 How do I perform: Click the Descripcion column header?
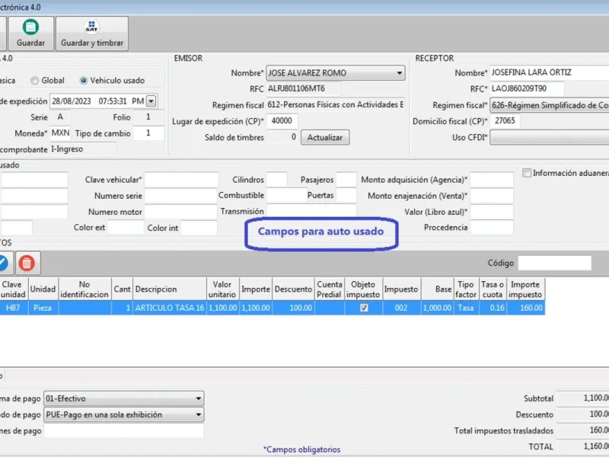coord(170,289)
